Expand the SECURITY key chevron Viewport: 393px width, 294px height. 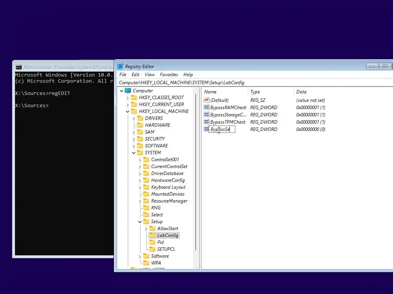134,139
